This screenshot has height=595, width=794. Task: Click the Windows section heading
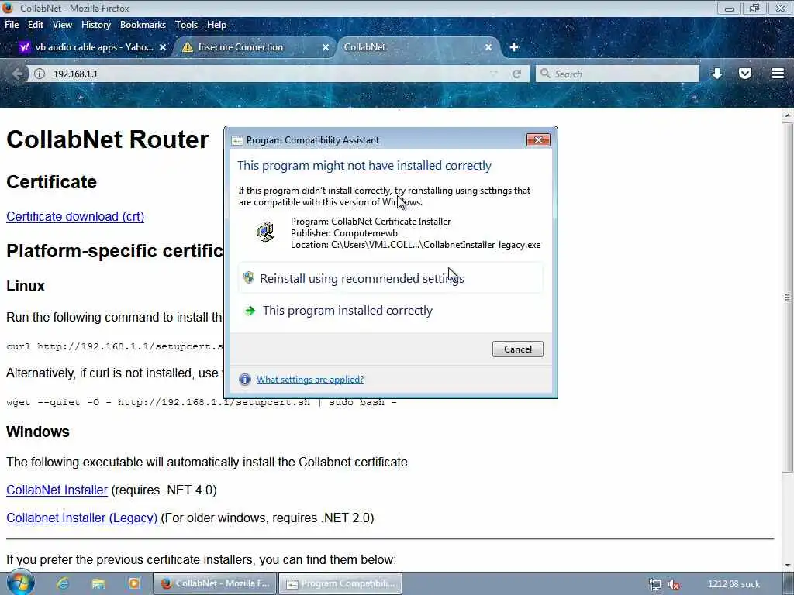38,432
